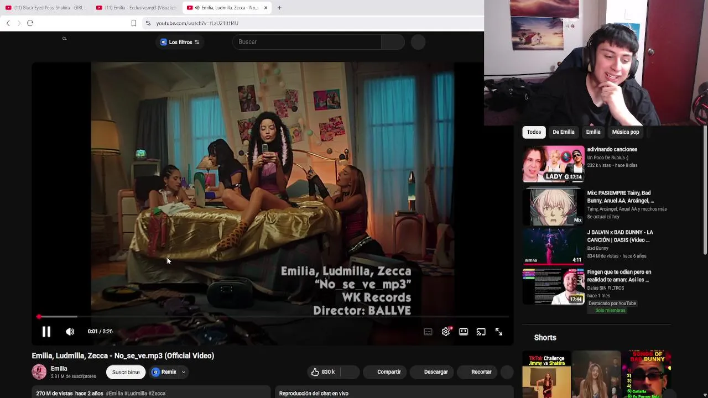Select the Música pop filter chip
This screenshot has width=708, height=398.
(x=626, y=132)
